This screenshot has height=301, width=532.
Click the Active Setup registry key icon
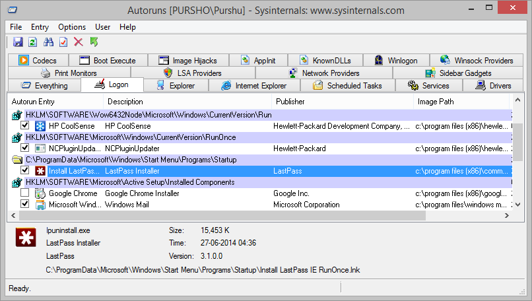(17, 182)
